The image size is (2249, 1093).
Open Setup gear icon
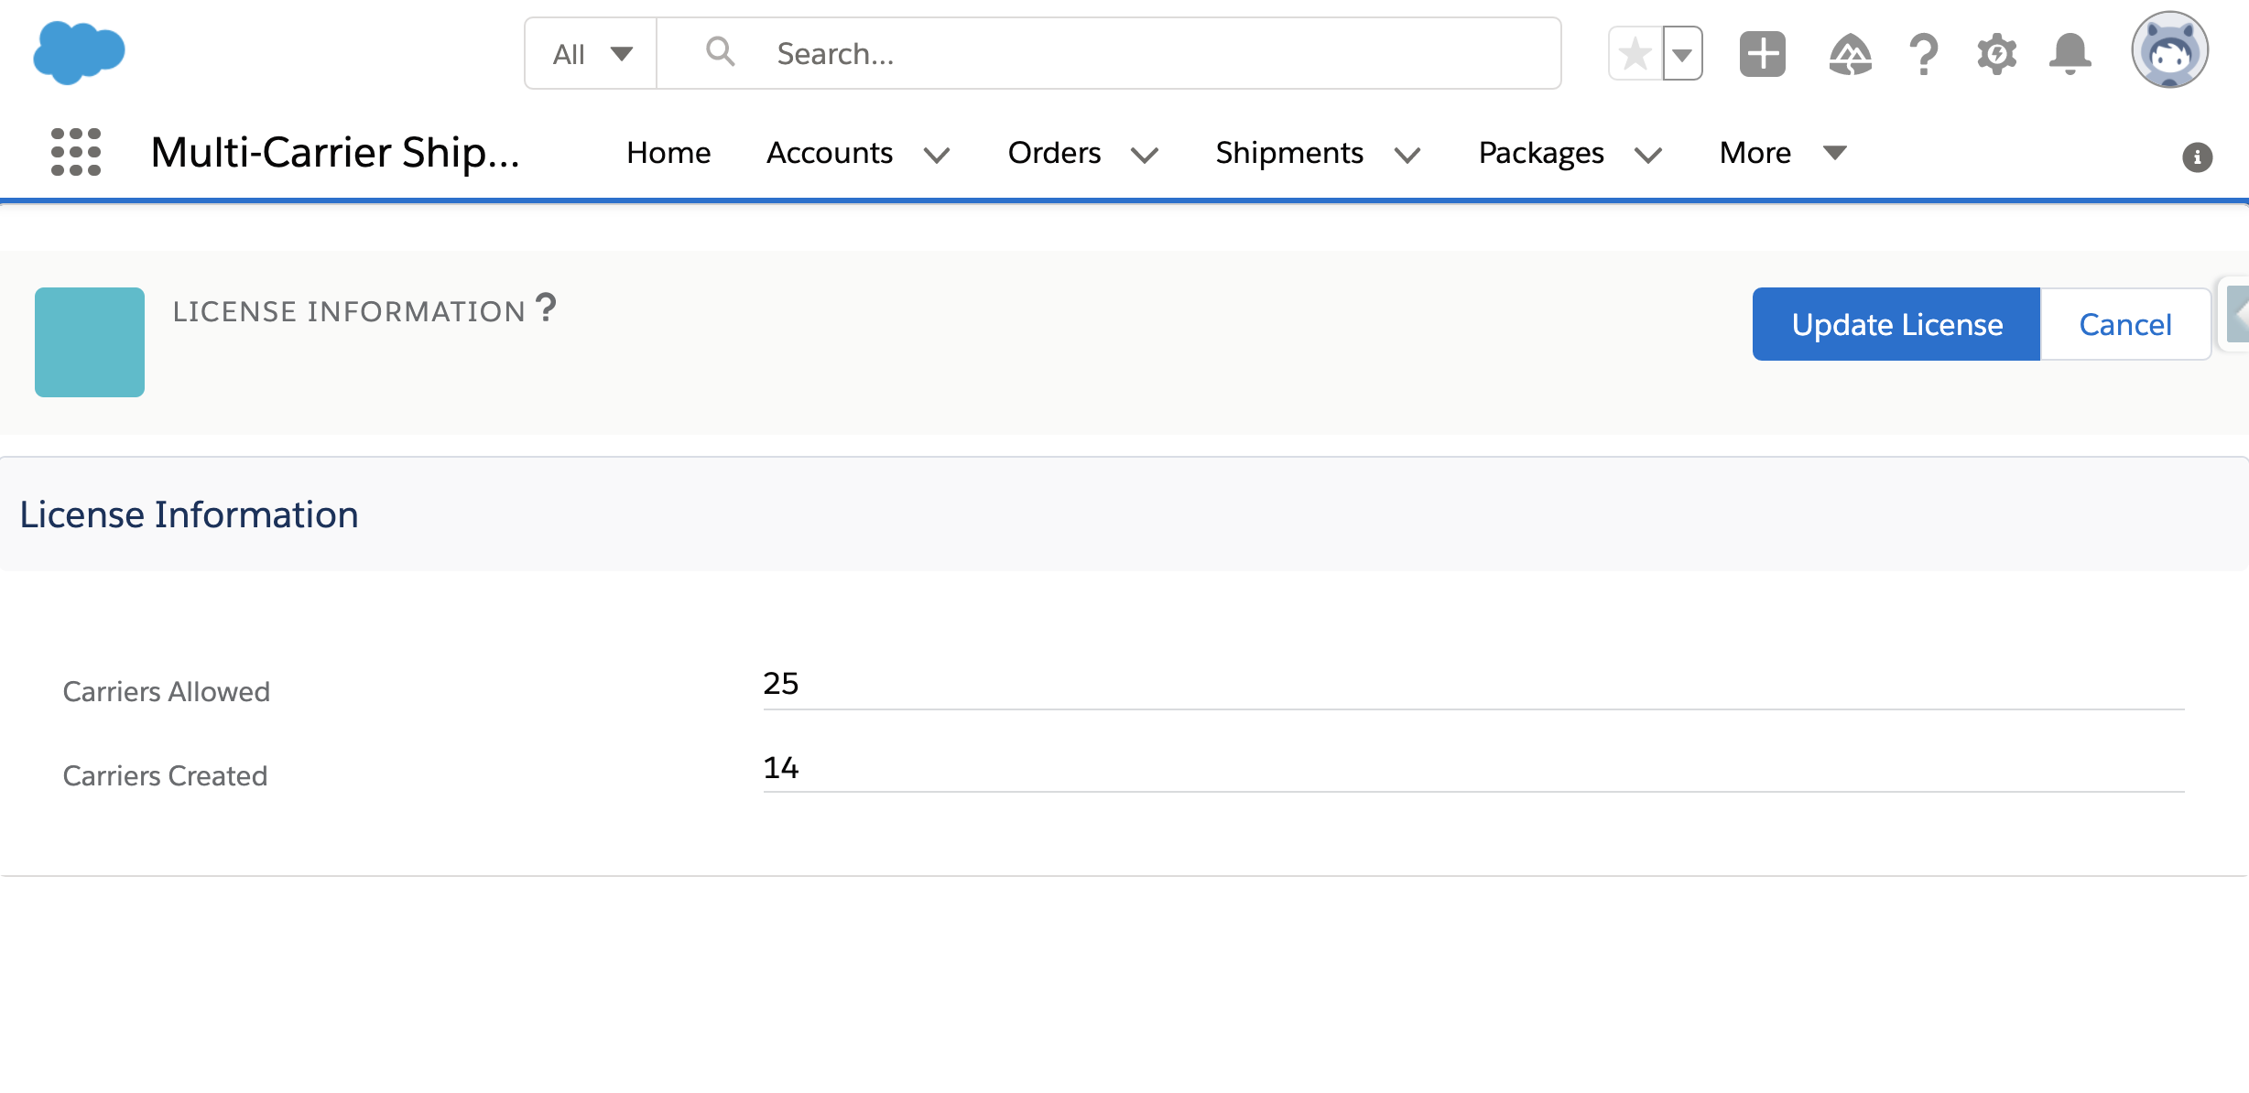click(1997, 54)
